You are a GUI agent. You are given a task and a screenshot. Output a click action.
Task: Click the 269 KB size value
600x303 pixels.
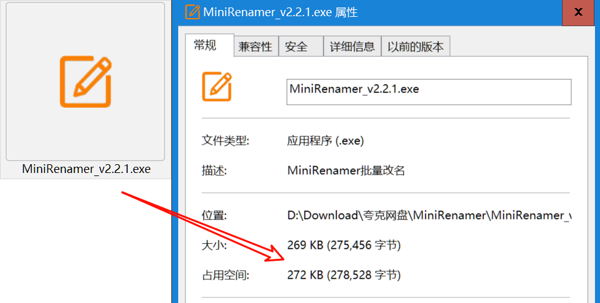[x=344, y=245]
